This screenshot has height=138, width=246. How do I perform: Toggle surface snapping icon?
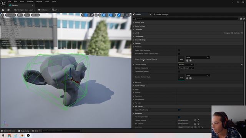tap(100, 15)
